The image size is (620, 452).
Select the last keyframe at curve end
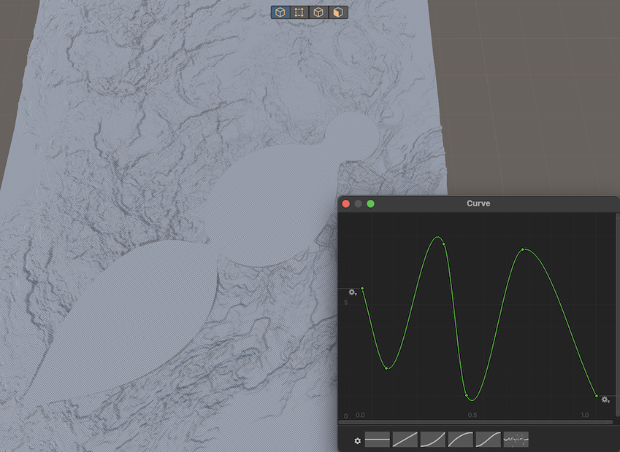click(x=596, y=396)
